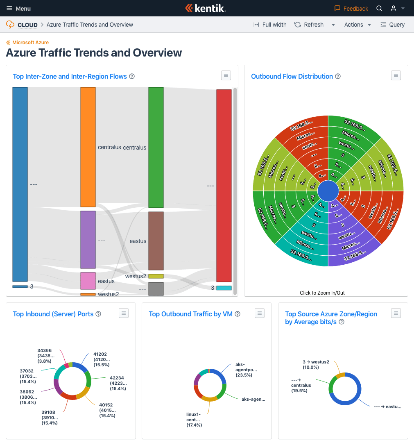Select the Azure Traffic Trends breadcrumb entry

coord(89,25)
